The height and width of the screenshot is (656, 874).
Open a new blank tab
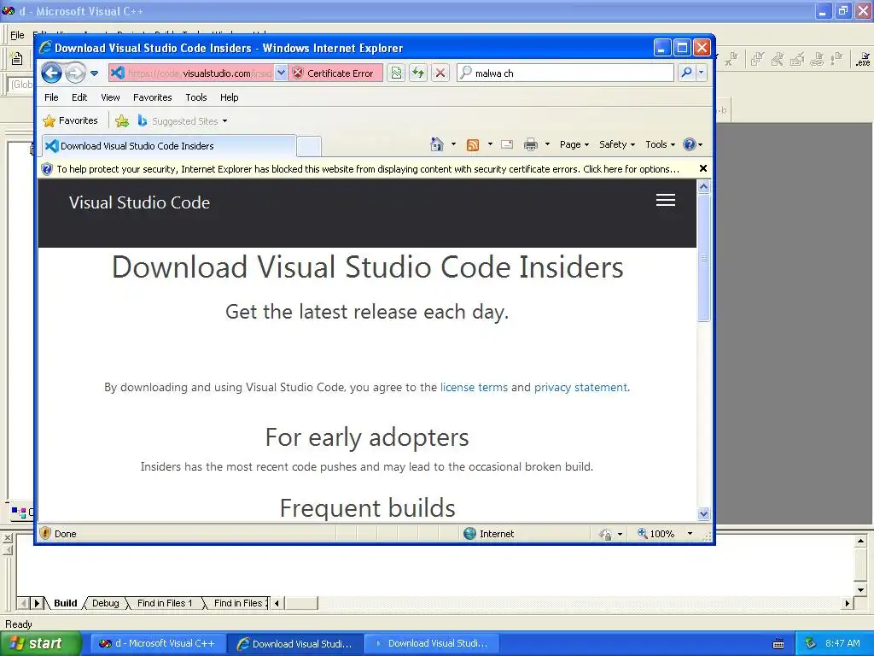[308, 146]
